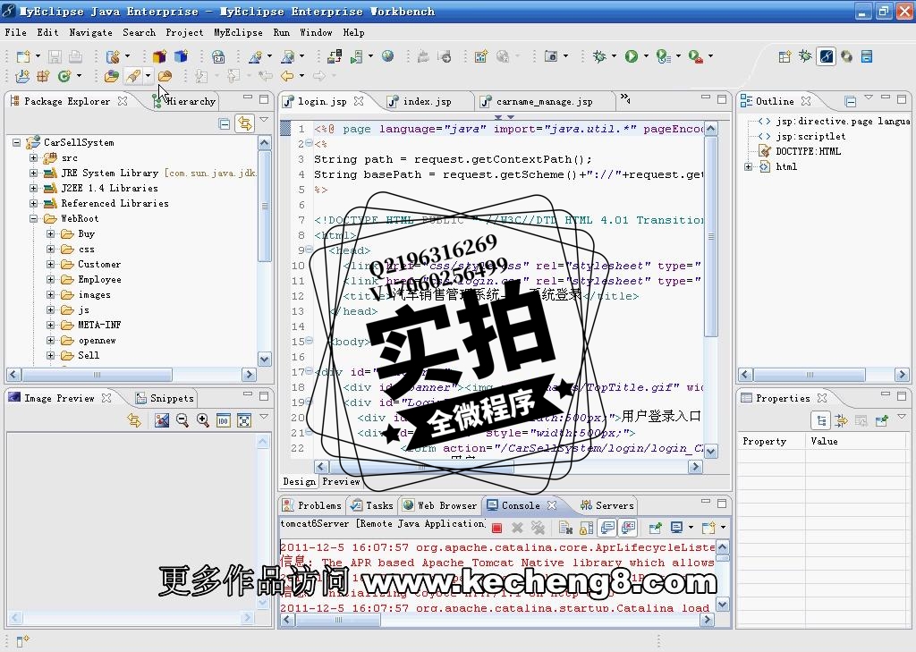Viewport: 916px width, 652px height.
Task: Select the Employee folder
Action: [x=99, y=279]
